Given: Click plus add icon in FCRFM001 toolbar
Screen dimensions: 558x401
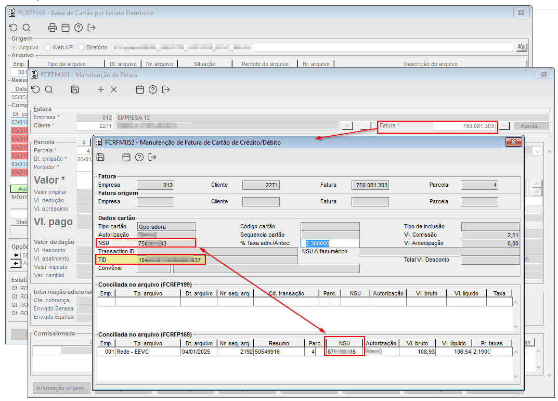Looking at the screenshot, I should (101, 89).
